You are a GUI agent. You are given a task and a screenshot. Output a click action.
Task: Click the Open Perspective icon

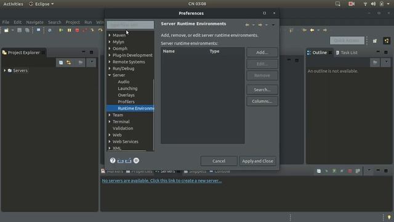[x=375, y=41]
